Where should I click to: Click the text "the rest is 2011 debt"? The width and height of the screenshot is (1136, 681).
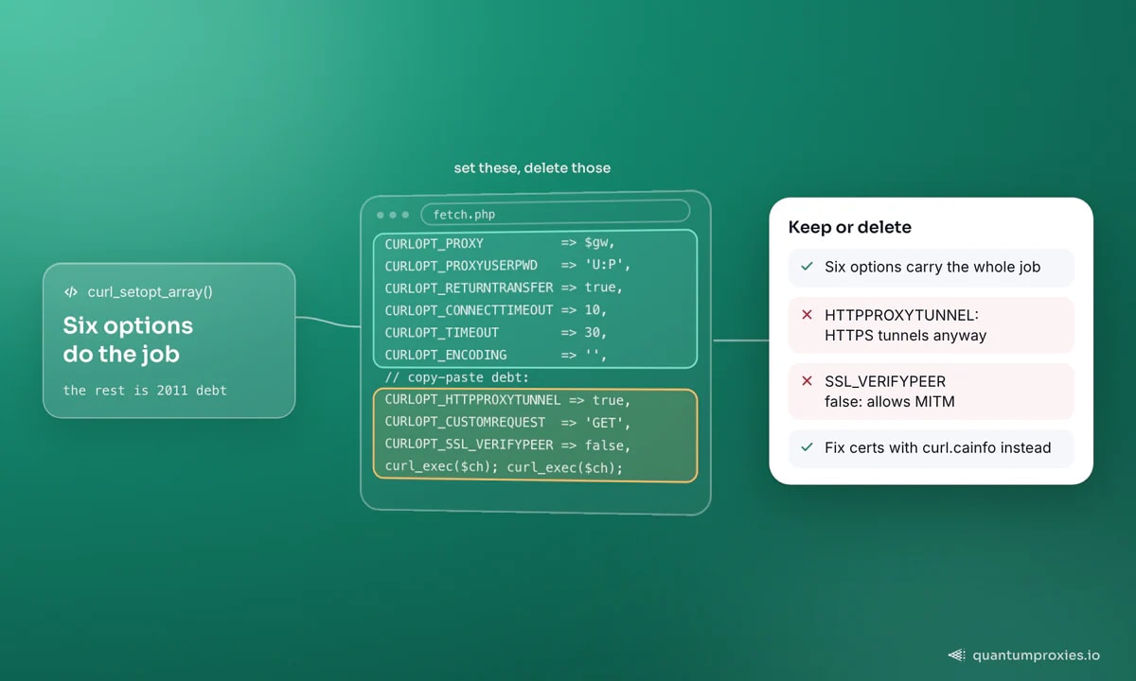(x=145, y=390)
